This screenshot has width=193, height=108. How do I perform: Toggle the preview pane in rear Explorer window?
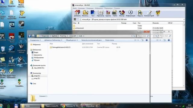[164, 40]
